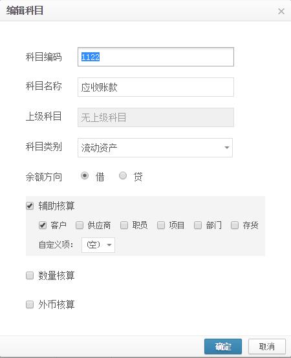Enable the 供应商 checkbox

tap(80, 225)
